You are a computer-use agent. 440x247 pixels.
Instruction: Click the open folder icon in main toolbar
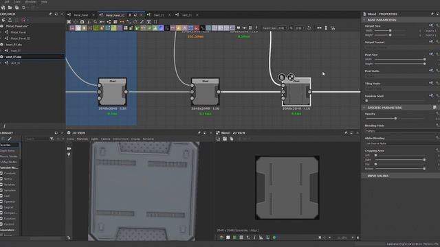coord(10,8)
